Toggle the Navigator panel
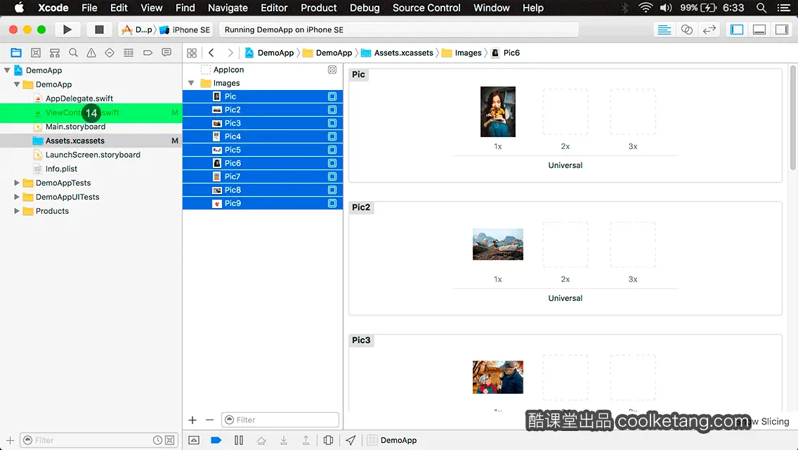This screenshot has height=450, width=798. (736, 30)
